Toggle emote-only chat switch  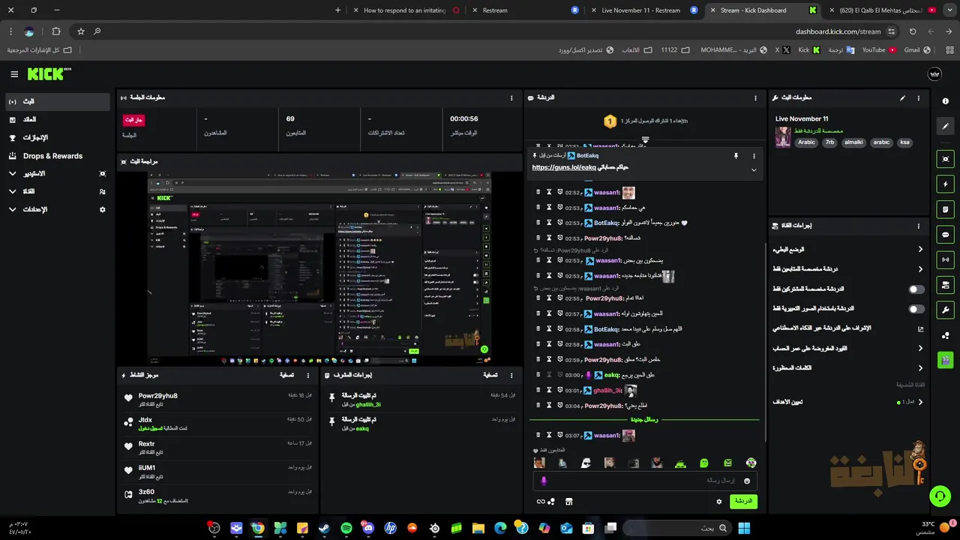point(916,308)
